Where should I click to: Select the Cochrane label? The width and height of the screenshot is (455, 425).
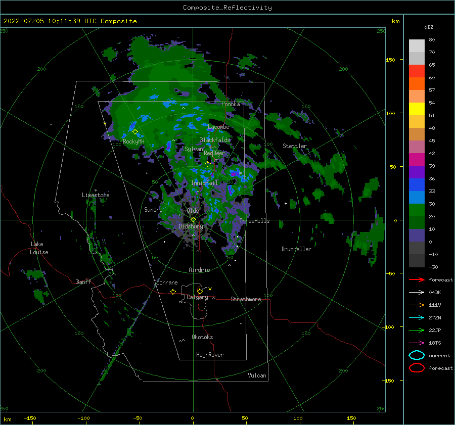click(x=165, y=282)
